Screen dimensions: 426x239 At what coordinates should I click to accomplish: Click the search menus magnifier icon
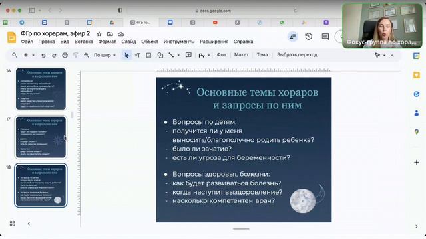pyautogui.click(x=15, y=55)
